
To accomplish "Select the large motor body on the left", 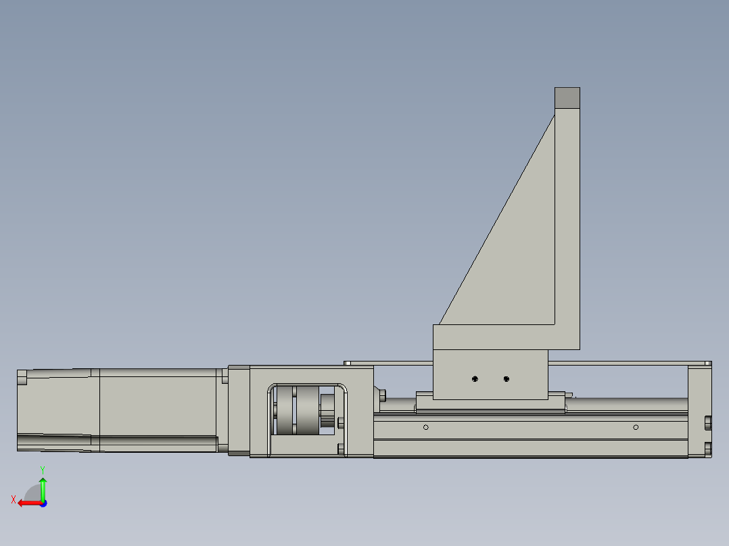I will click(x=158, y=410).
